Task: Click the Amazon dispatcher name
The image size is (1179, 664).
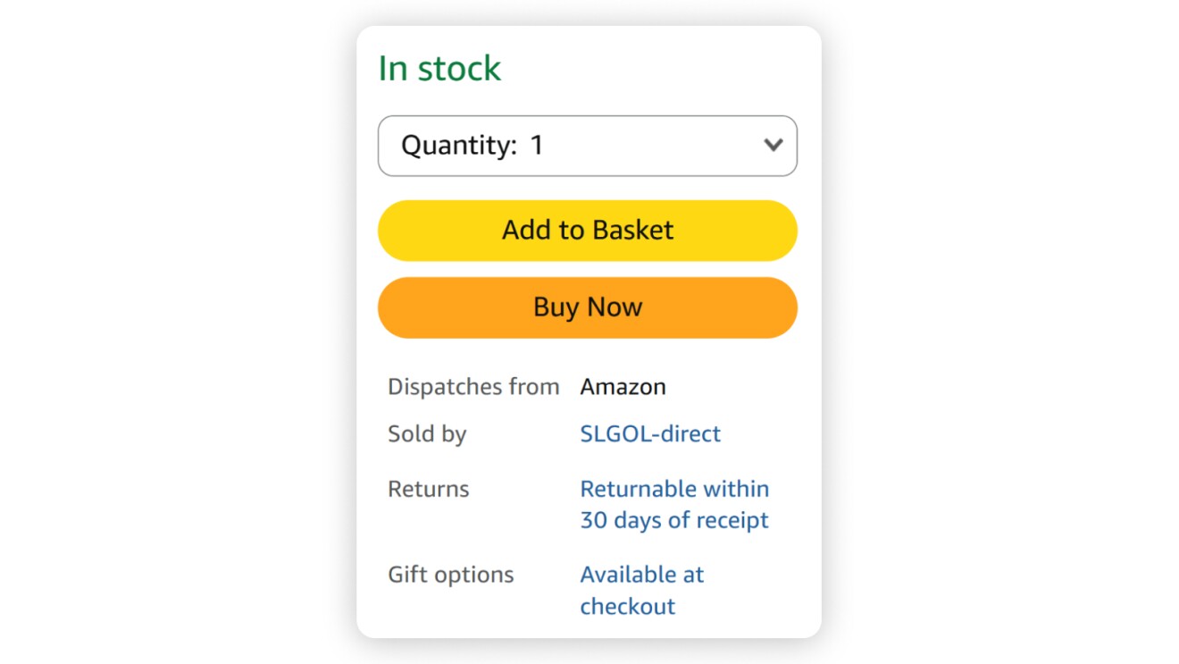Action: (x=623, y=387)
